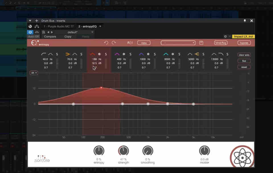Click the yellow low-shelf icon on band two
The image size is (273, 173).
[x=68, y=54]
